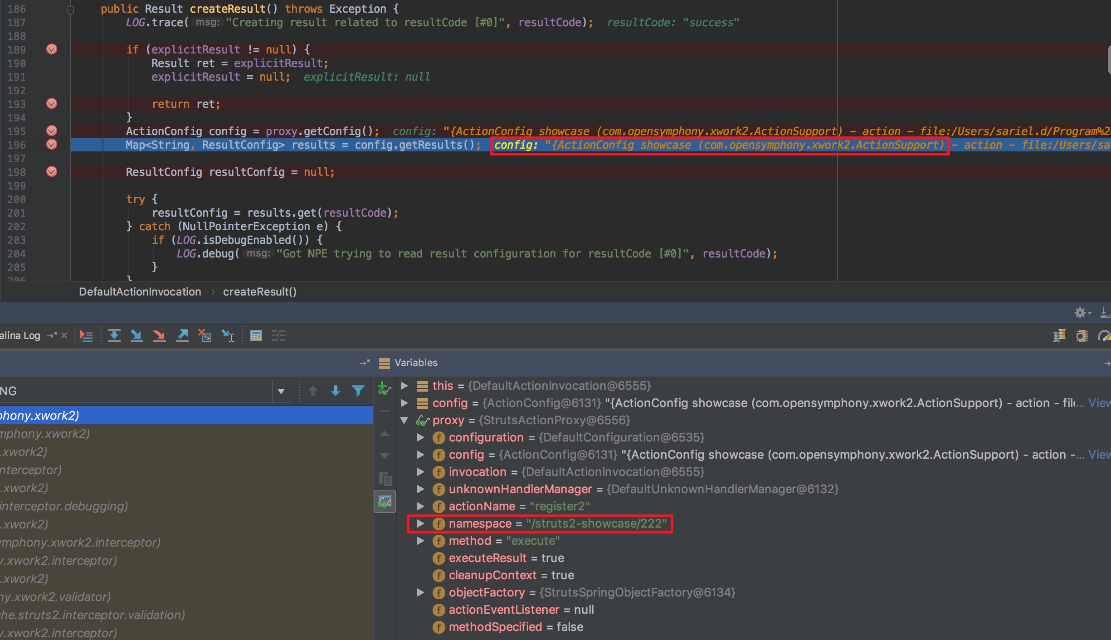Expand the namespace field node
1111x640 pixels.
click(x=420, y=524)
